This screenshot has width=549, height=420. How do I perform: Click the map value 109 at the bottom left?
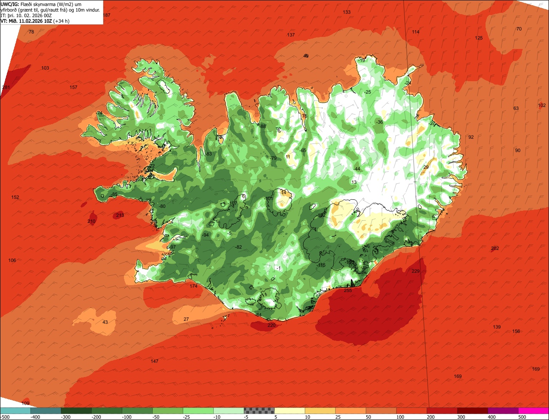point(25,403)
